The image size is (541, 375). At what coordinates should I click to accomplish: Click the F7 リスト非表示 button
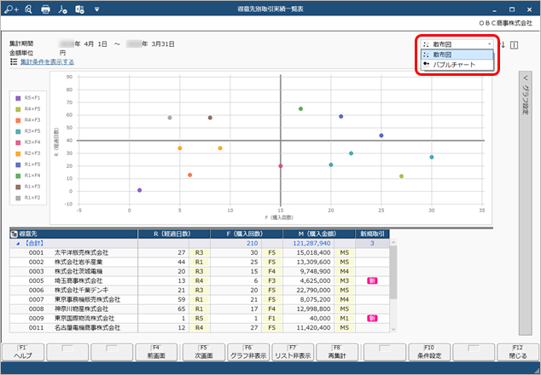[x=293, y=352]
